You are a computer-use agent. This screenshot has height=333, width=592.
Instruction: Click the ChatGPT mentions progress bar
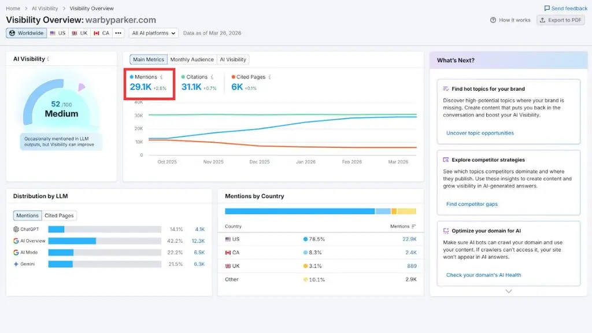[105, 229]
